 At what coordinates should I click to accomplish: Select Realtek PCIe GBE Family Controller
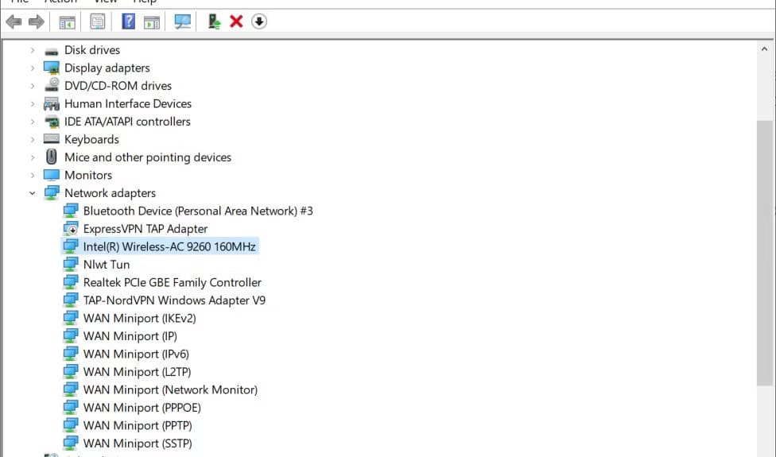pyautogui.click(x=172, y=282)
